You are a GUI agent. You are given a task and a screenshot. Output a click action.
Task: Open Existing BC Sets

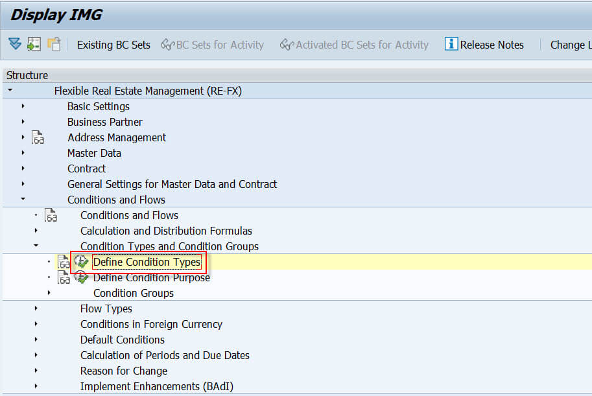(113, 45)
